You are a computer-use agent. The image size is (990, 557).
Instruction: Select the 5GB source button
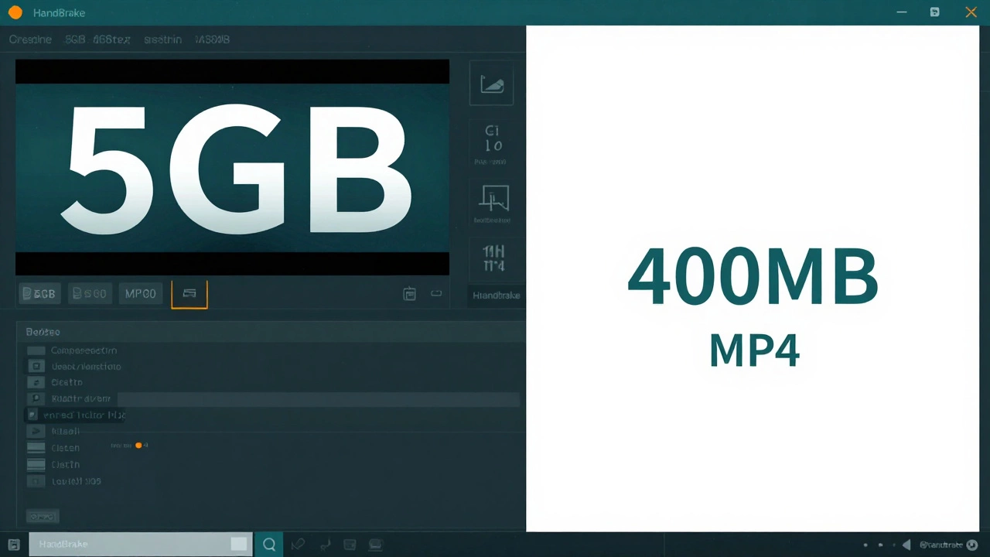tap(39, 293)
